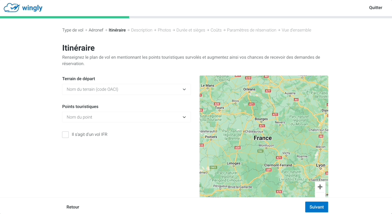Click 'Clermont-Ferrand' on the map

(x=278, y=165)
